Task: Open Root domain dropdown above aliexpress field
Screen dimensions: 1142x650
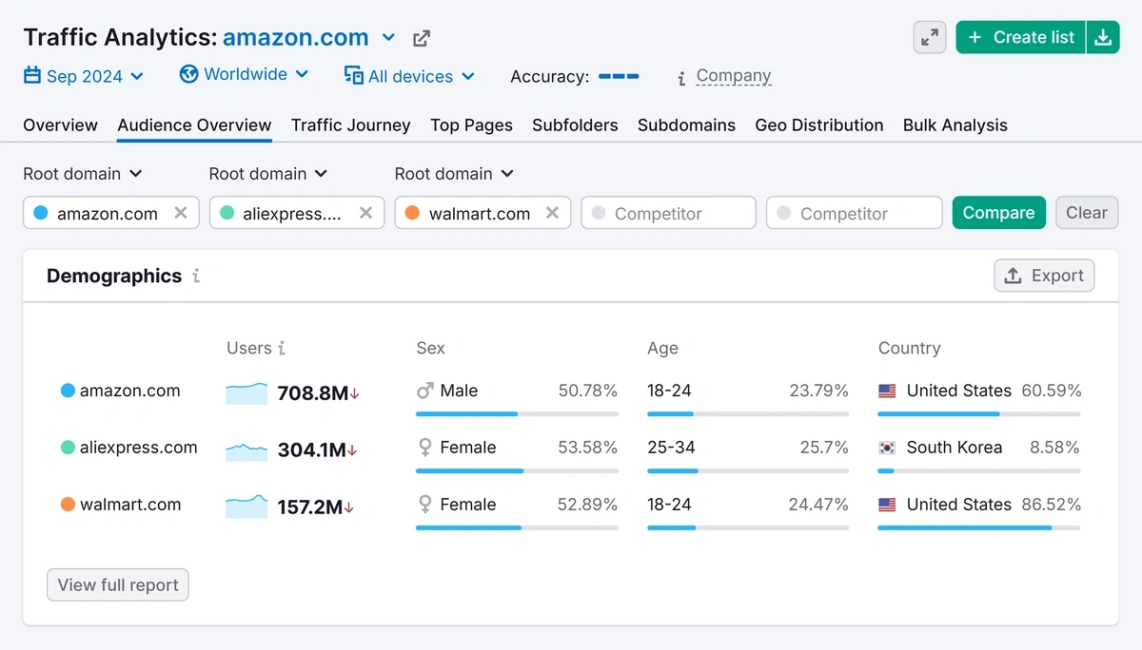Action: click(268, 174)
